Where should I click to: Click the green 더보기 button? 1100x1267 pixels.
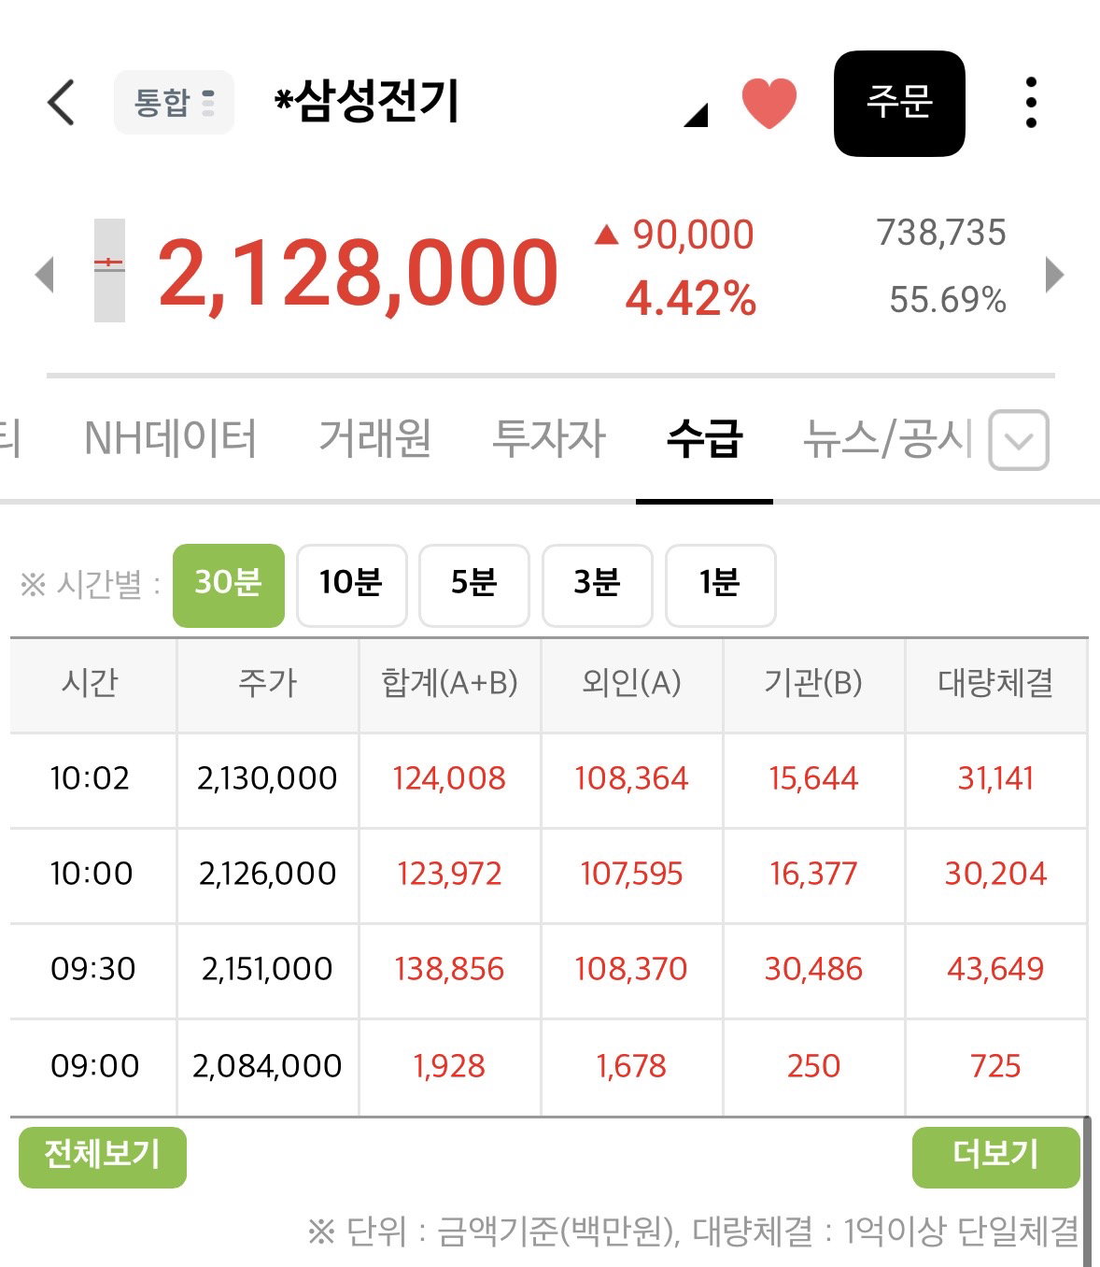(x=995, y=1157)
